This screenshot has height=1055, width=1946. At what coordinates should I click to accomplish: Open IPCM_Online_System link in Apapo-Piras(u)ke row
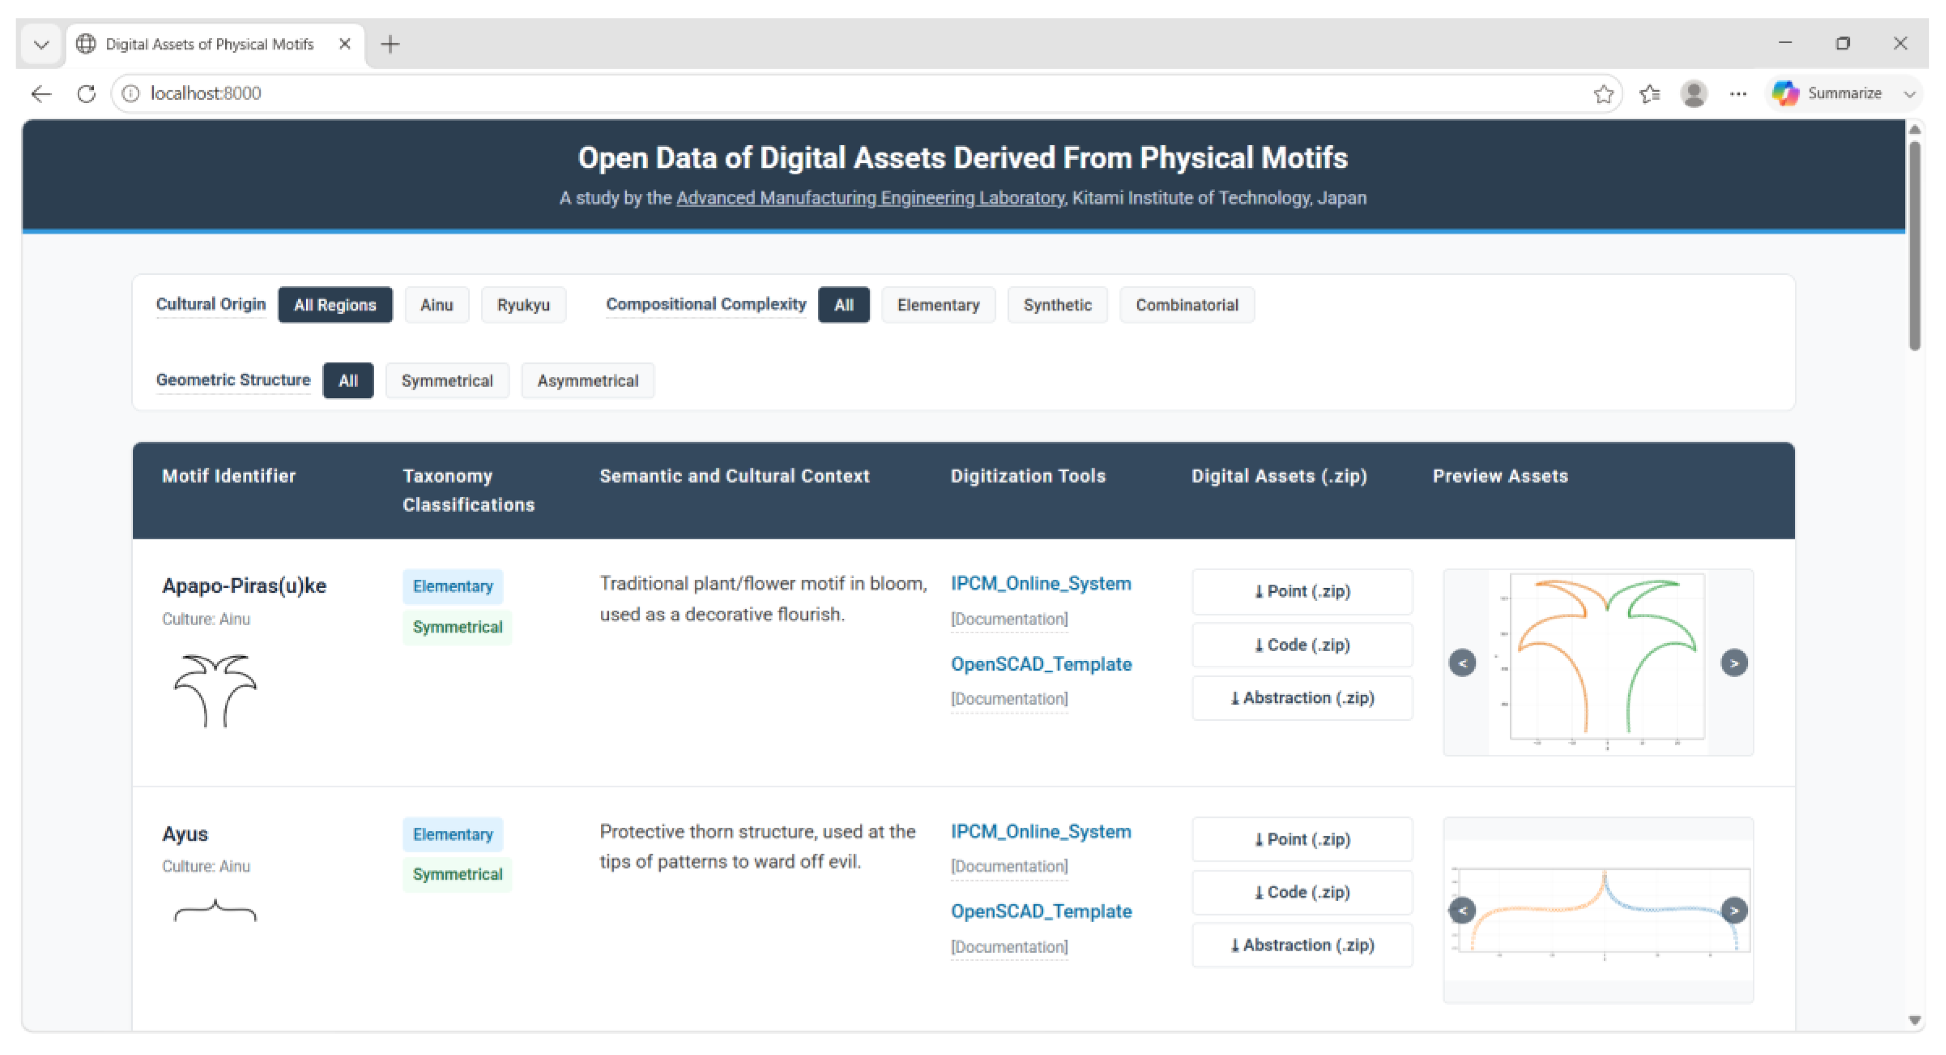click(x=1040, y=584)
